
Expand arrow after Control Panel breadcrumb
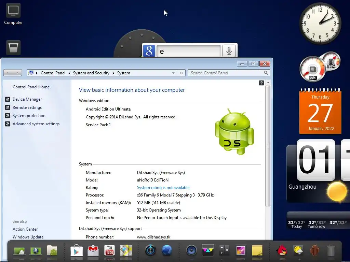coord(69,73)
